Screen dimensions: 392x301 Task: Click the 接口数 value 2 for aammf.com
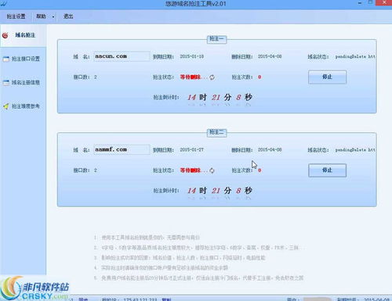[96, 170]
